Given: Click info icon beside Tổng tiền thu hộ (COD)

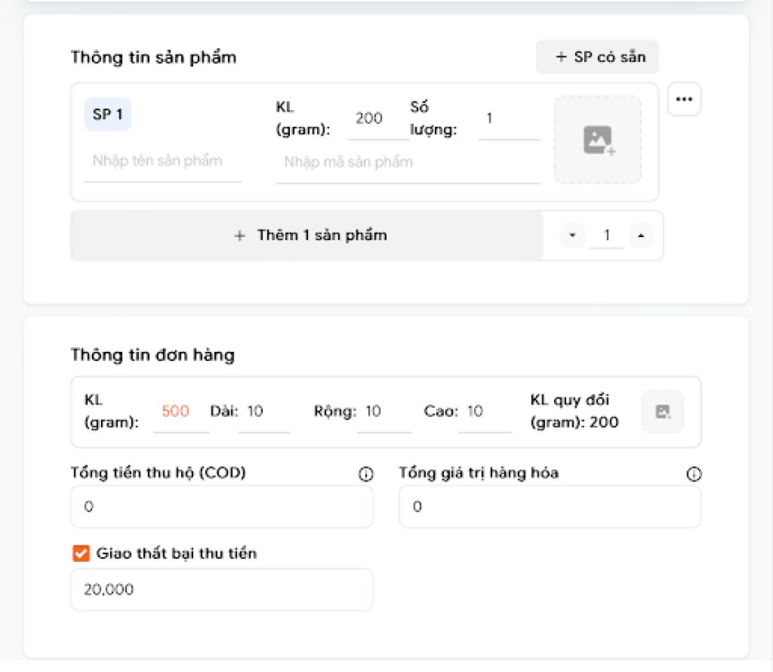Looking at the screenshot, I should 366,474.
